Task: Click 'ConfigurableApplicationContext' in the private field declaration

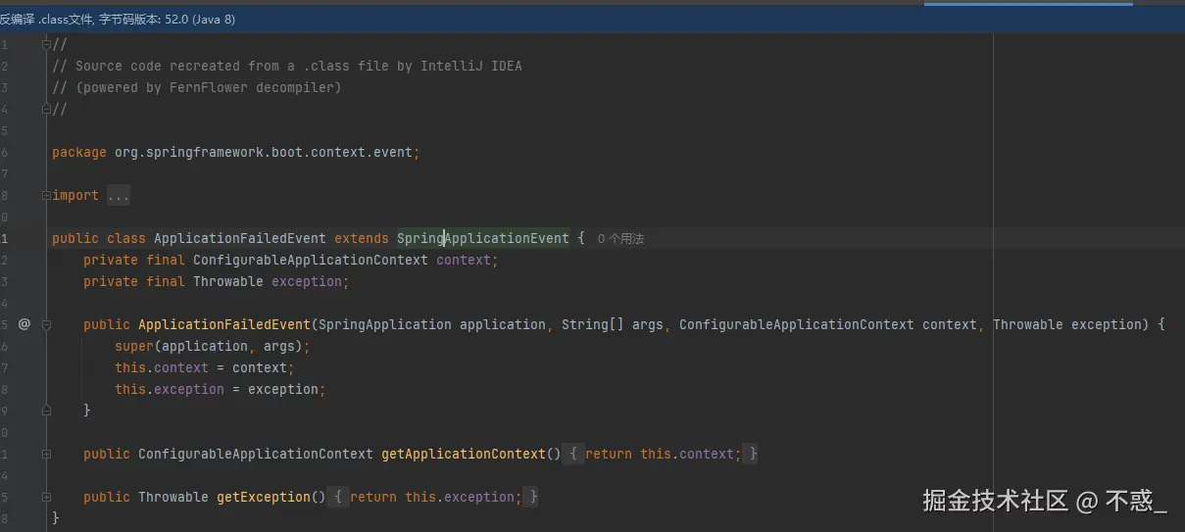Action: point(311,260)
